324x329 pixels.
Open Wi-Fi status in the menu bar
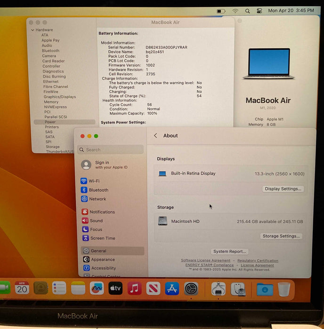pos(235,11)
